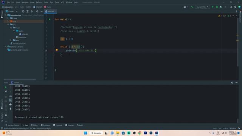Open the Problems tool window
Screen dimensions: 242x136
coord(45,125)
